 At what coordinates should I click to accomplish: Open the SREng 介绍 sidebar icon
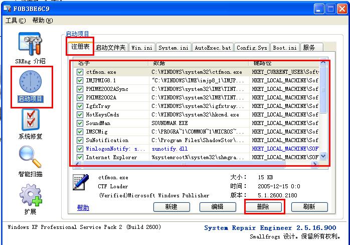[30, 44]
